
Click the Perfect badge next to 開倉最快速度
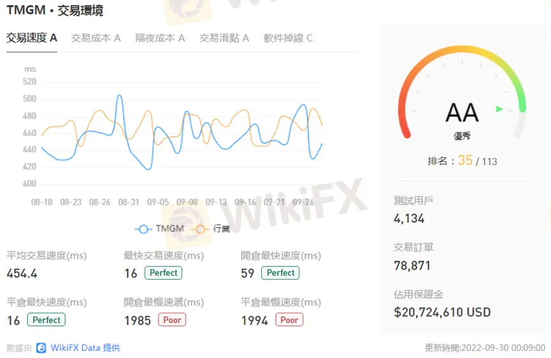[x=280, y=273]
